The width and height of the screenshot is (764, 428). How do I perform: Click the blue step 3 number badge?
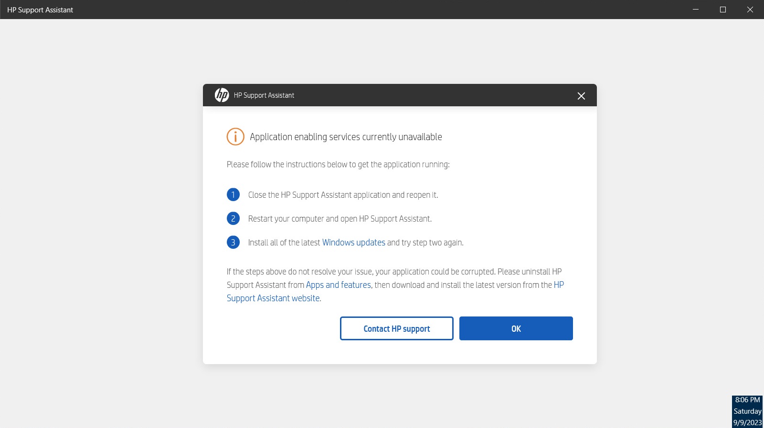(233, 243)
